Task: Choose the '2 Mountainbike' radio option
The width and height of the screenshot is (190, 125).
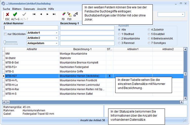Action: click(119, 39)
